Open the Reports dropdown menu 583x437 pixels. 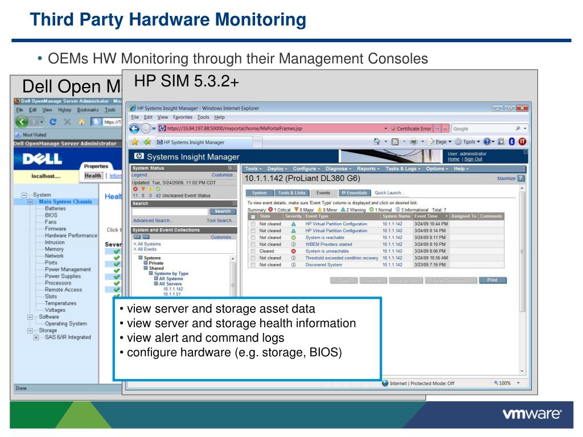368,168
